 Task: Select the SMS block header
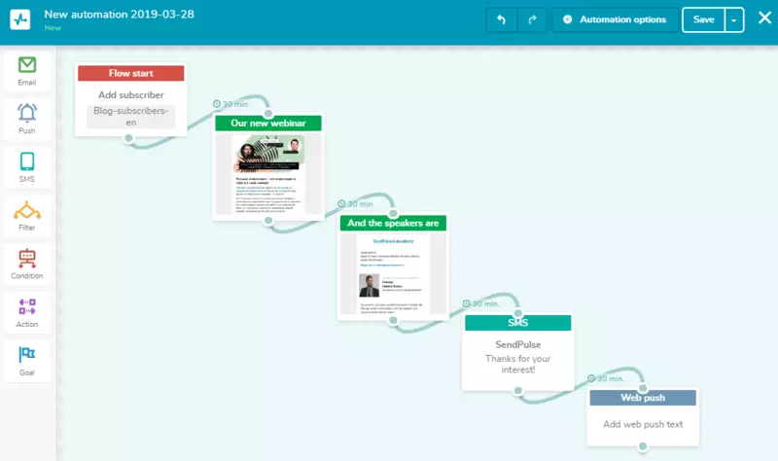pyautogui.click(x=518, y=323)
